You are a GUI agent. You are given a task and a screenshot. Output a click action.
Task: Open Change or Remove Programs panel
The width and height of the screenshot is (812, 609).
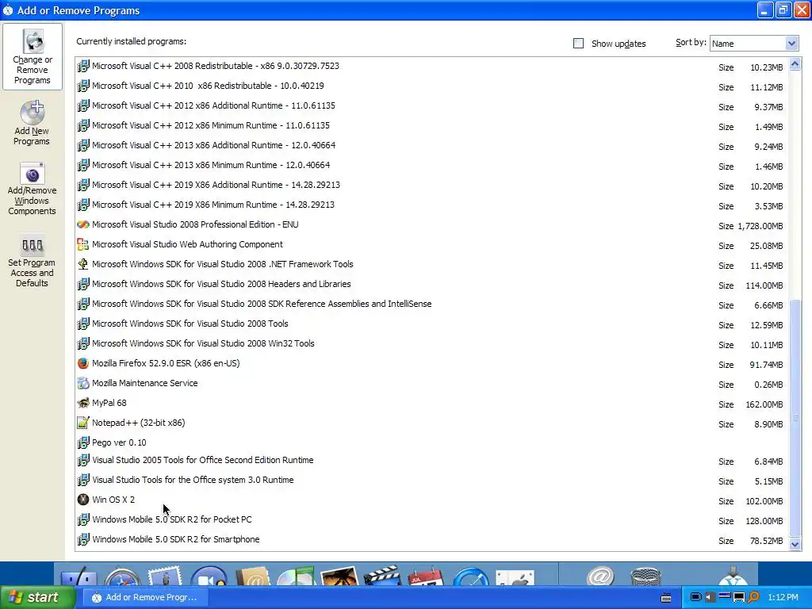(x=32, y=56)
